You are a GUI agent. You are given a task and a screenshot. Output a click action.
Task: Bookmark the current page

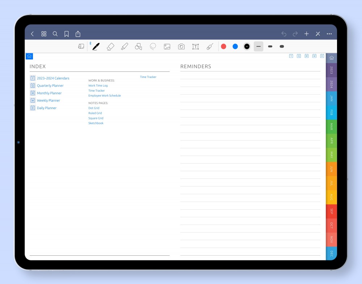coord(67,34)
